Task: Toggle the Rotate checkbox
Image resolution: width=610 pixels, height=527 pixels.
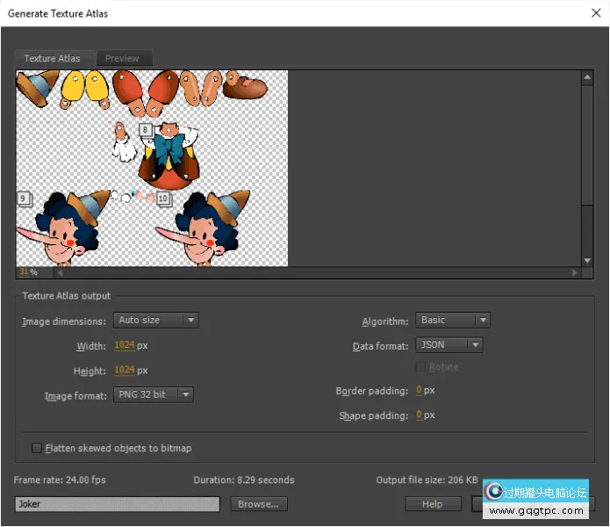Action: click(x=421, y=367)
